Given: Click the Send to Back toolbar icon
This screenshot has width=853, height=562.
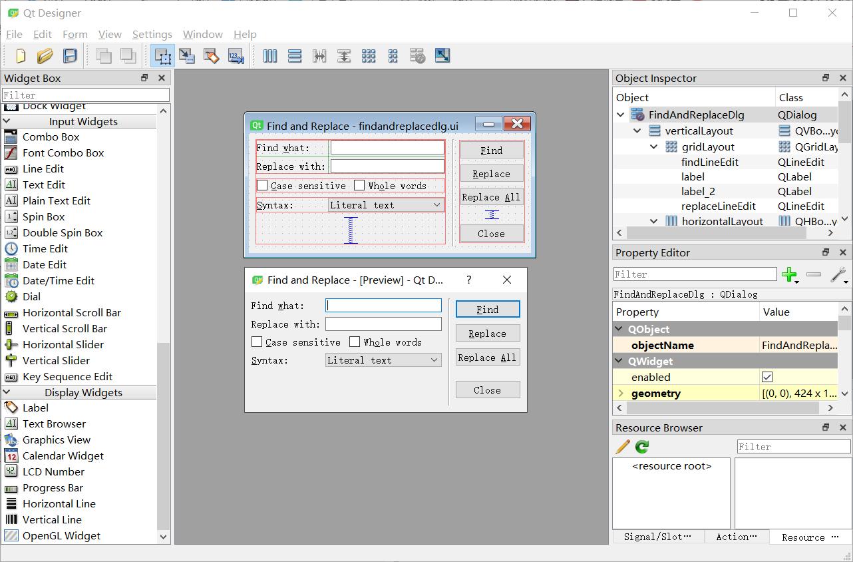Looking at the screenshot, I should 104,56.
